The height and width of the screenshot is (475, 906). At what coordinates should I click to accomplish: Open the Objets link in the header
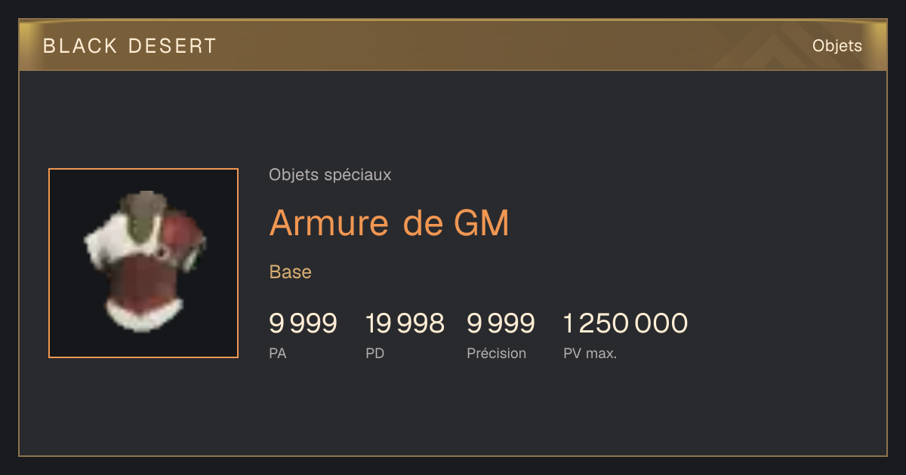click(837, 46)
